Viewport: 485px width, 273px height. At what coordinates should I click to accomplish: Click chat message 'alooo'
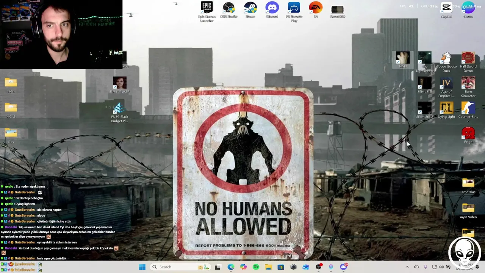click(x=41, y=215)
